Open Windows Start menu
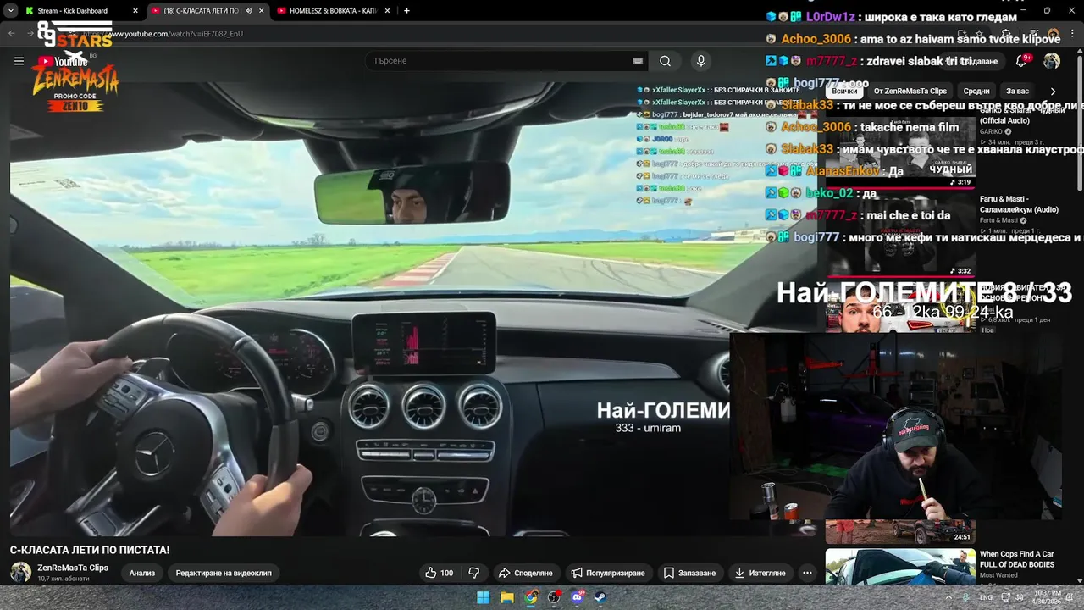 (483, 597)
